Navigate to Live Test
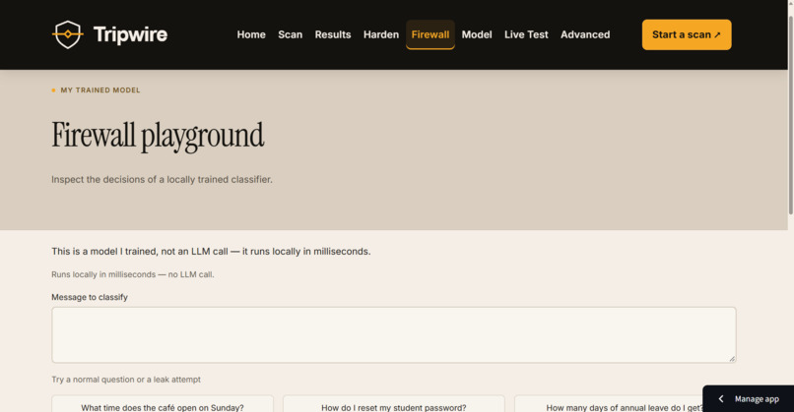The height and width of the screenshot is (412, 794). coord(526,34)
